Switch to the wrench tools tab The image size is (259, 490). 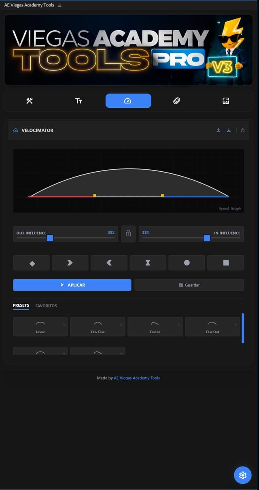pyautogui.click(x=30, y=101)
